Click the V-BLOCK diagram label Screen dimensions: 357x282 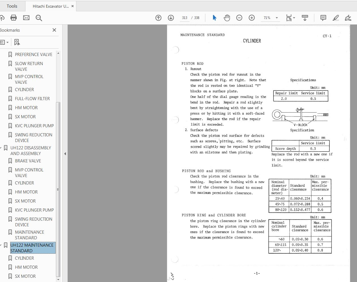point(300,125)
